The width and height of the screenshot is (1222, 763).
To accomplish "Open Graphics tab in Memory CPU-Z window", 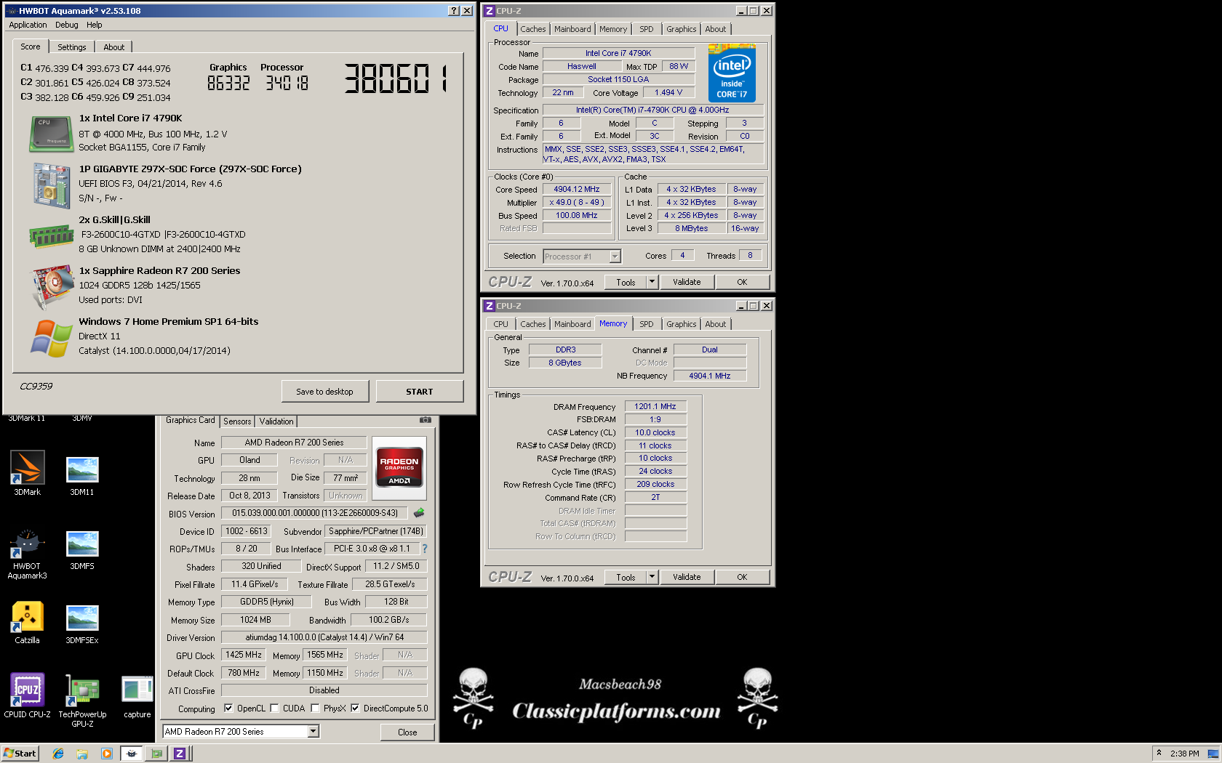I will tap(682, 324).
